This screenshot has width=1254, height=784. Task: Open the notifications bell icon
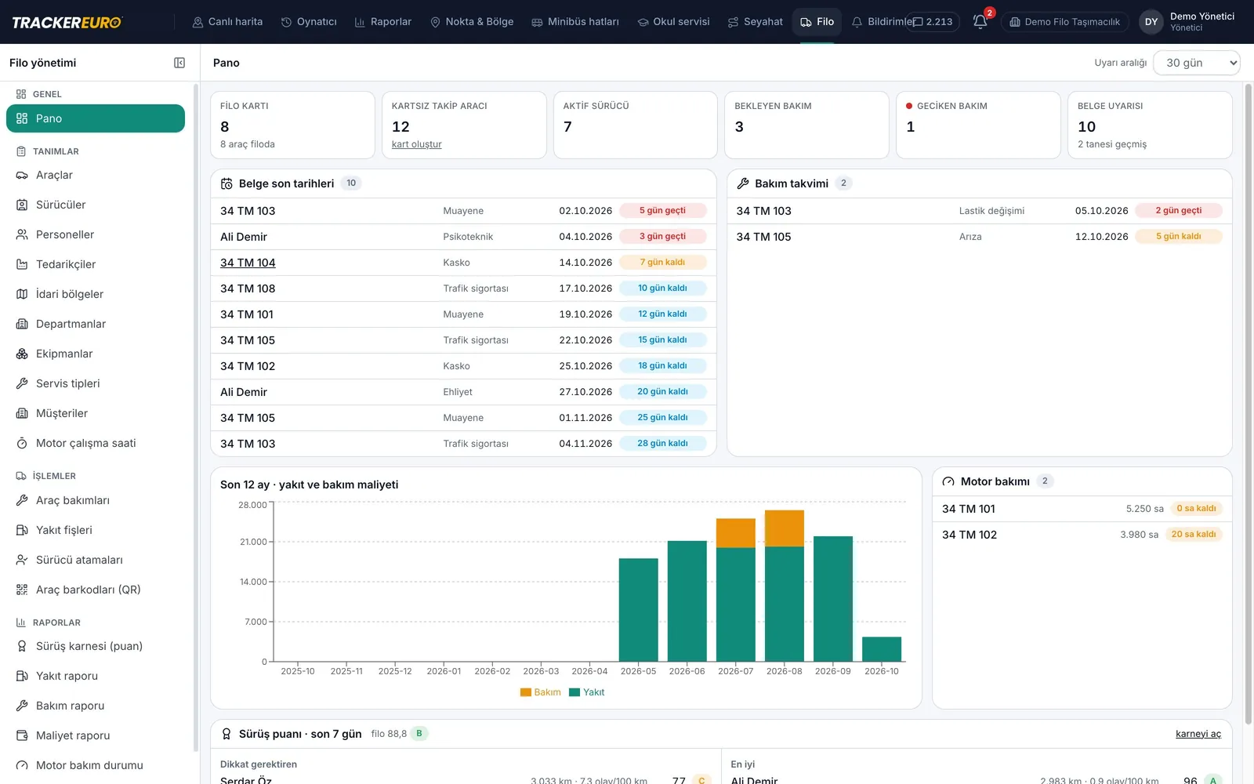click(x=980, y=22)
